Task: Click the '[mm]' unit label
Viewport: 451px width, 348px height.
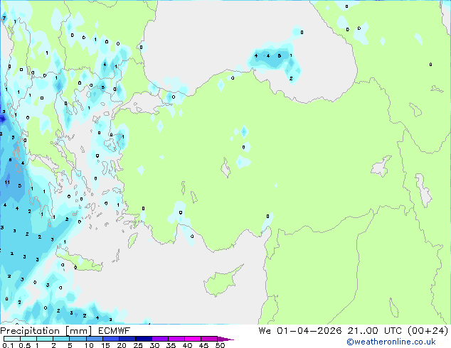Action: (x=79, y=331)
